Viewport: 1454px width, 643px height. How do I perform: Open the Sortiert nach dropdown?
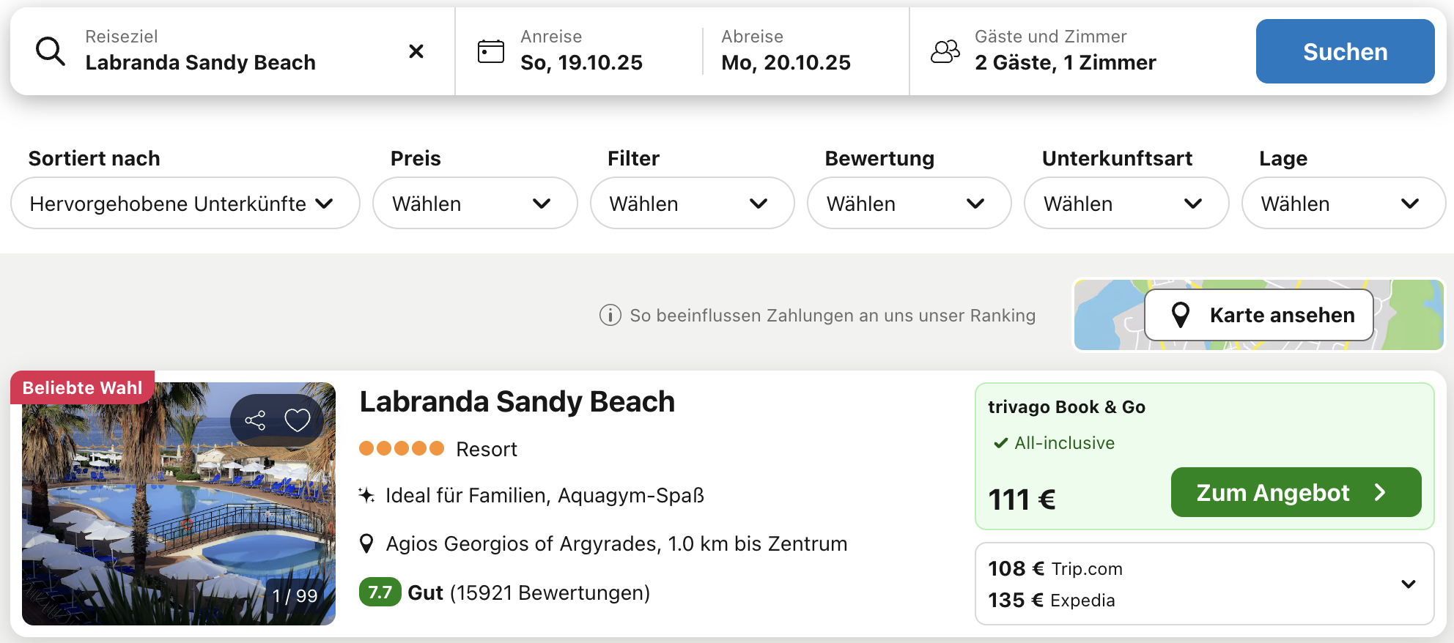(x=185, y=203)
